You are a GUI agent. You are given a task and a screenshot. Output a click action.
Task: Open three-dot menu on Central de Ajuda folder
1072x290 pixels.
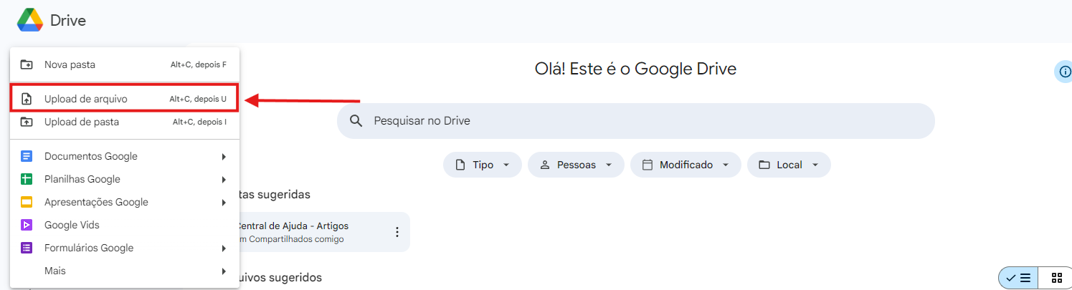(397, 232)
